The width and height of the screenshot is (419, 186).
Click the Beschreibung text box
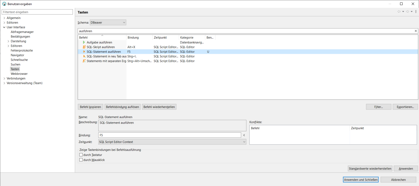[x=172, y=126]
